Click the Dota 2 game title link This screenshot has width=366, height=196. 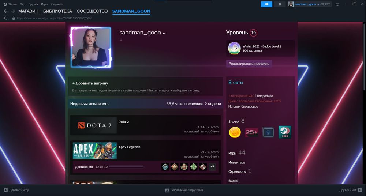click(123, 122)
